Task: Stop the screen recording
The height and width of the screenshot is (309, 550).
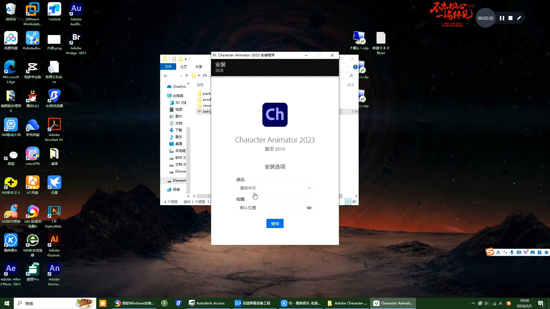Action: point(510,18)
